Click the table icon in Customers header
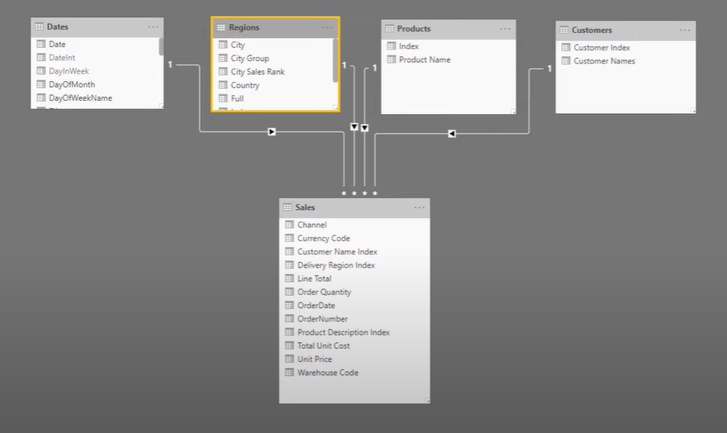This screenshot has width=727, height=433. tap(563, 30)
